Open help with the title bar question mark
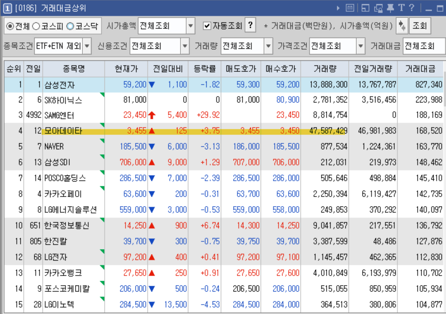This screenshot has height=314, width=446. tap(411, 8)
